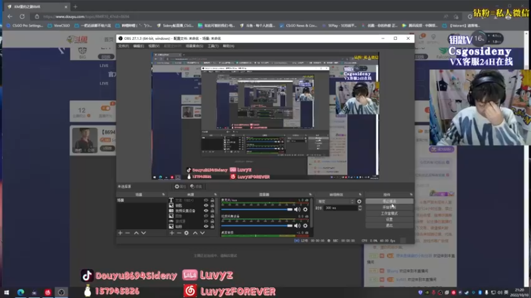The image size is (531, 298).
Task: Select the scene entry in scenes list
Action: 141,201
